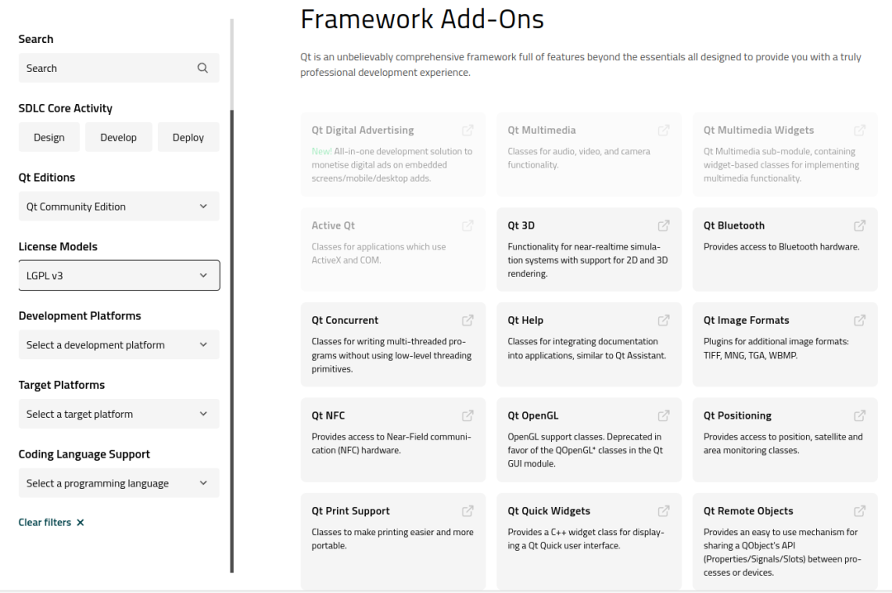Open external link icon on Qt Print Support
892x593 pixels.
[467, 511]
